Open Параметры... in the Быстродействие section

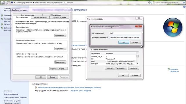click(x=60, y=35)
